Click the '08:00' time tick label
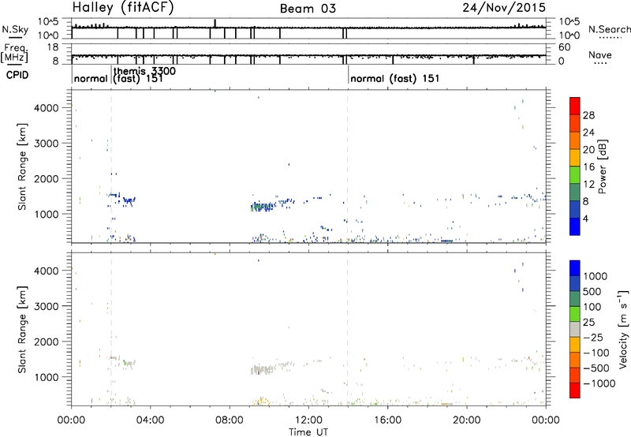631x437 pixels. tap(230, 420)
